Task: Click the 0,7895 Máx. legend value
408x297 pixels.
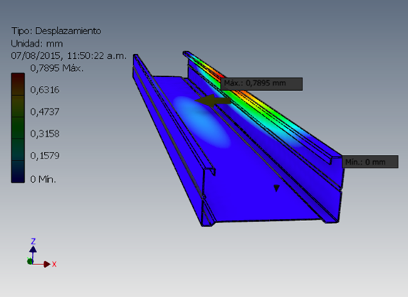Action: (57, 68)
